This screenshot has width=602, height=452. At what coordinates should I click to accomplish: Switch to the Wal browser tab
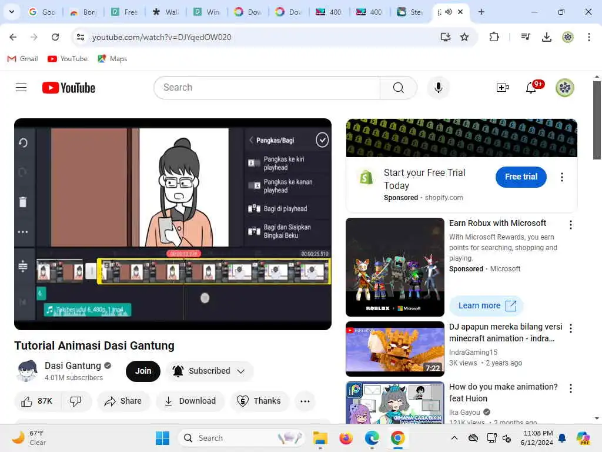click(x=165, y=12)
